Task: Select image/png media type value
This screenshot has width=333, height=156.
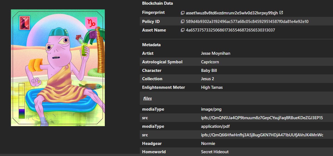Action: tap(211, 110)
